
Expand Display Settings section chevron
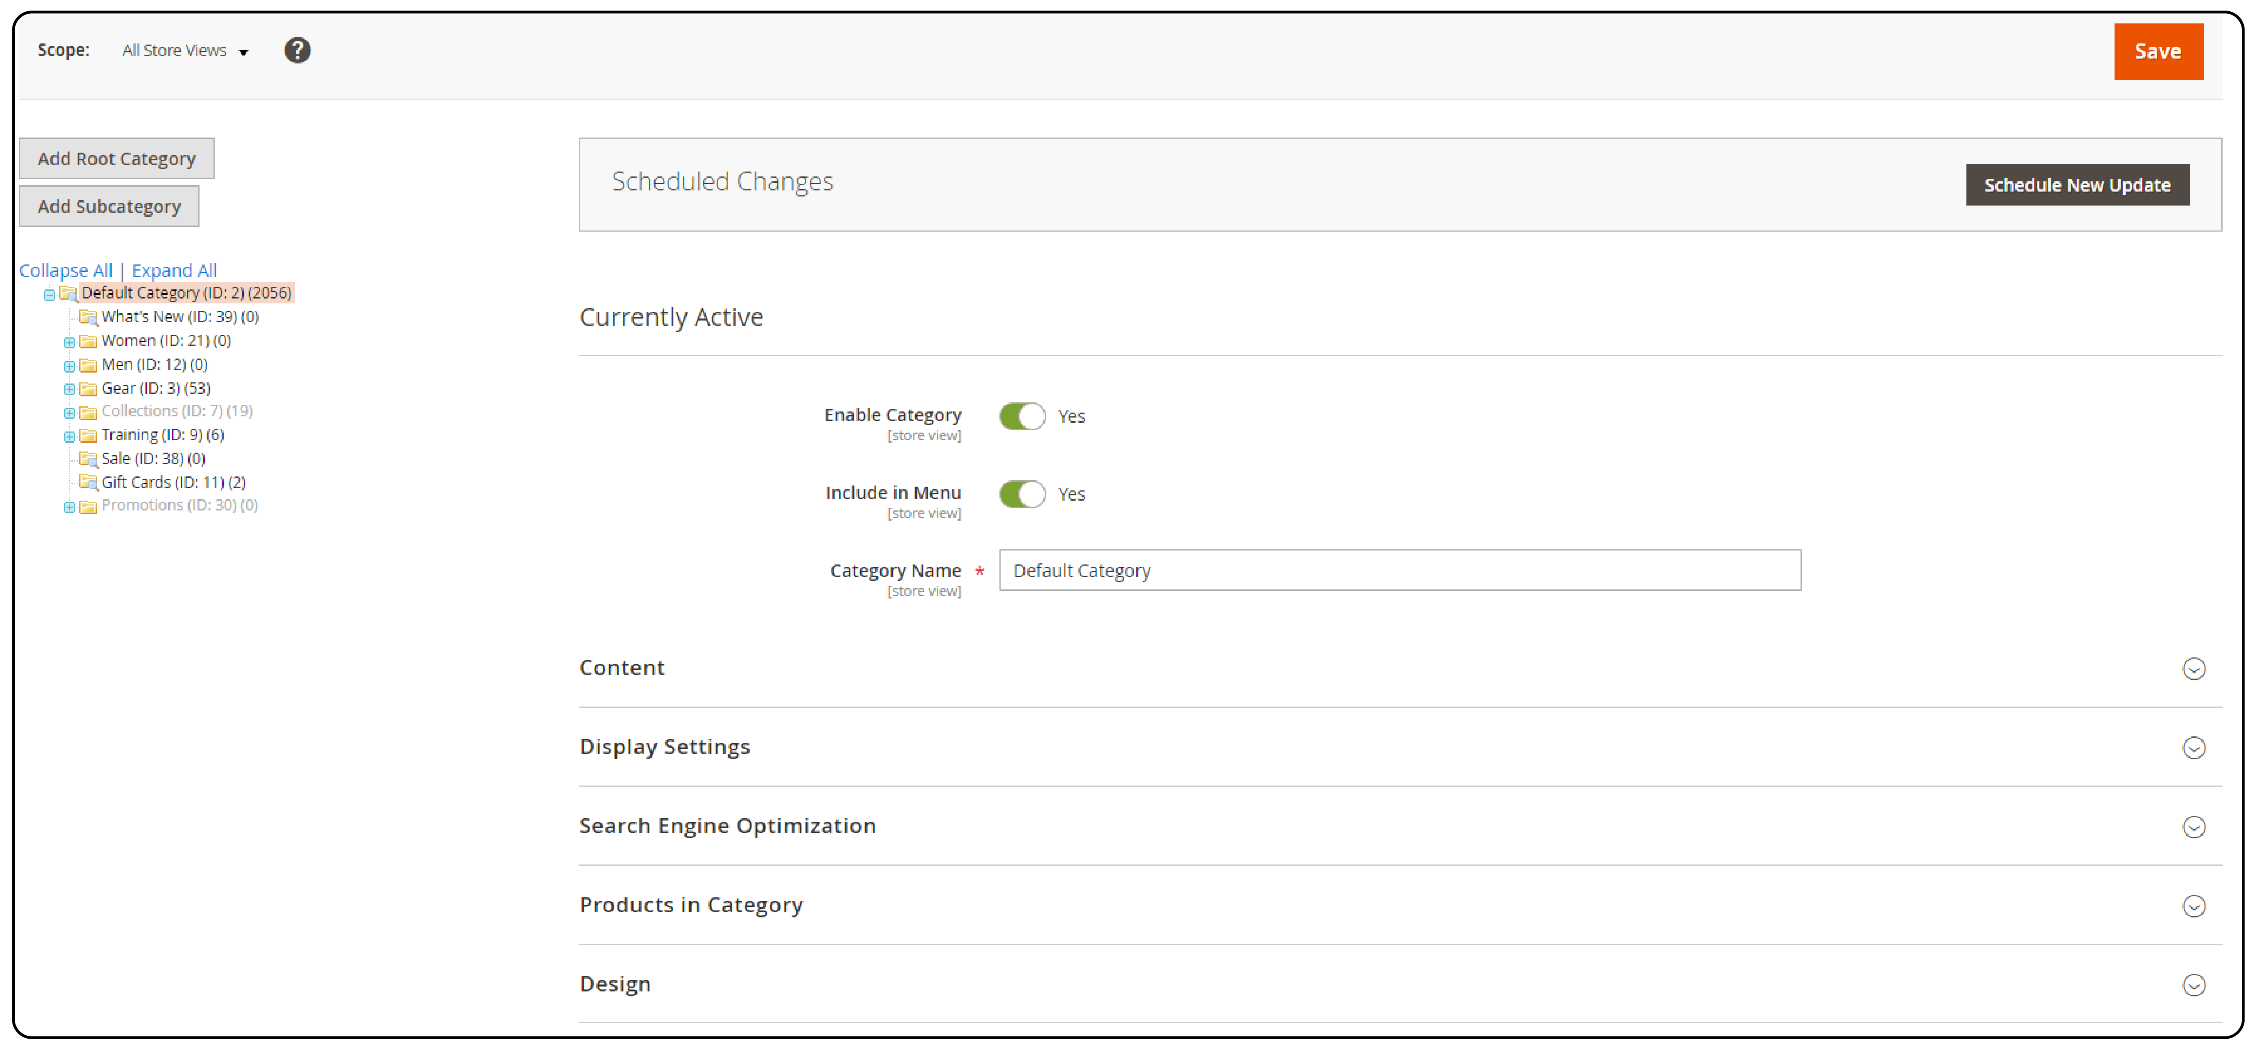point(2193,748)
